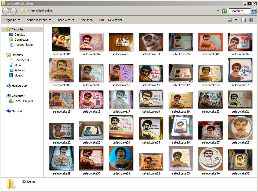Start the Slide show
The width and height of the screenshot is (258, 192).
click(86, 20)
